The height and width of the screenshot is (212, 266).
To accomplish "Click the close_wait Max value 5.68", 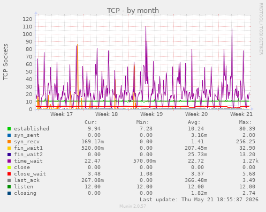I will (249, 174).
